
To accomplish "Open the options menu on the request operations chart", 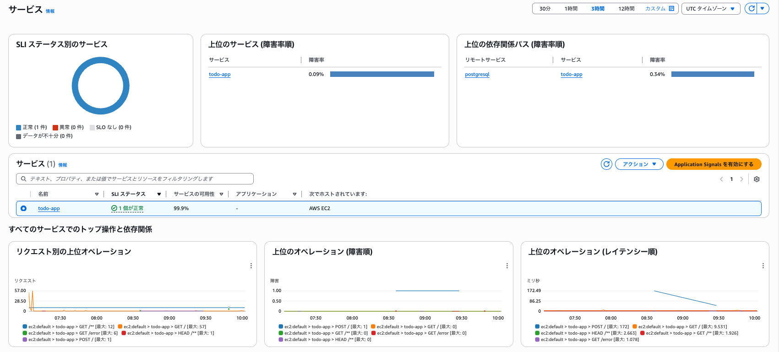I will 251,265.
